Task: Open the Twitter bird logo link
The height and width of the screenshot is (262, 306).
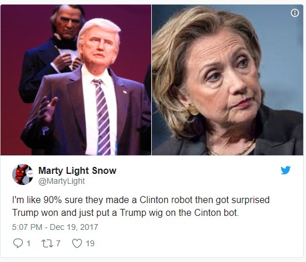Action: pyautogui.click(x=286, y=170)
